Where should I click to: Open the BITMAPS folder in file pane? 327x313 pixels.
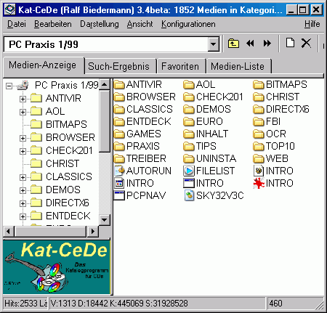tap(280, 85)
